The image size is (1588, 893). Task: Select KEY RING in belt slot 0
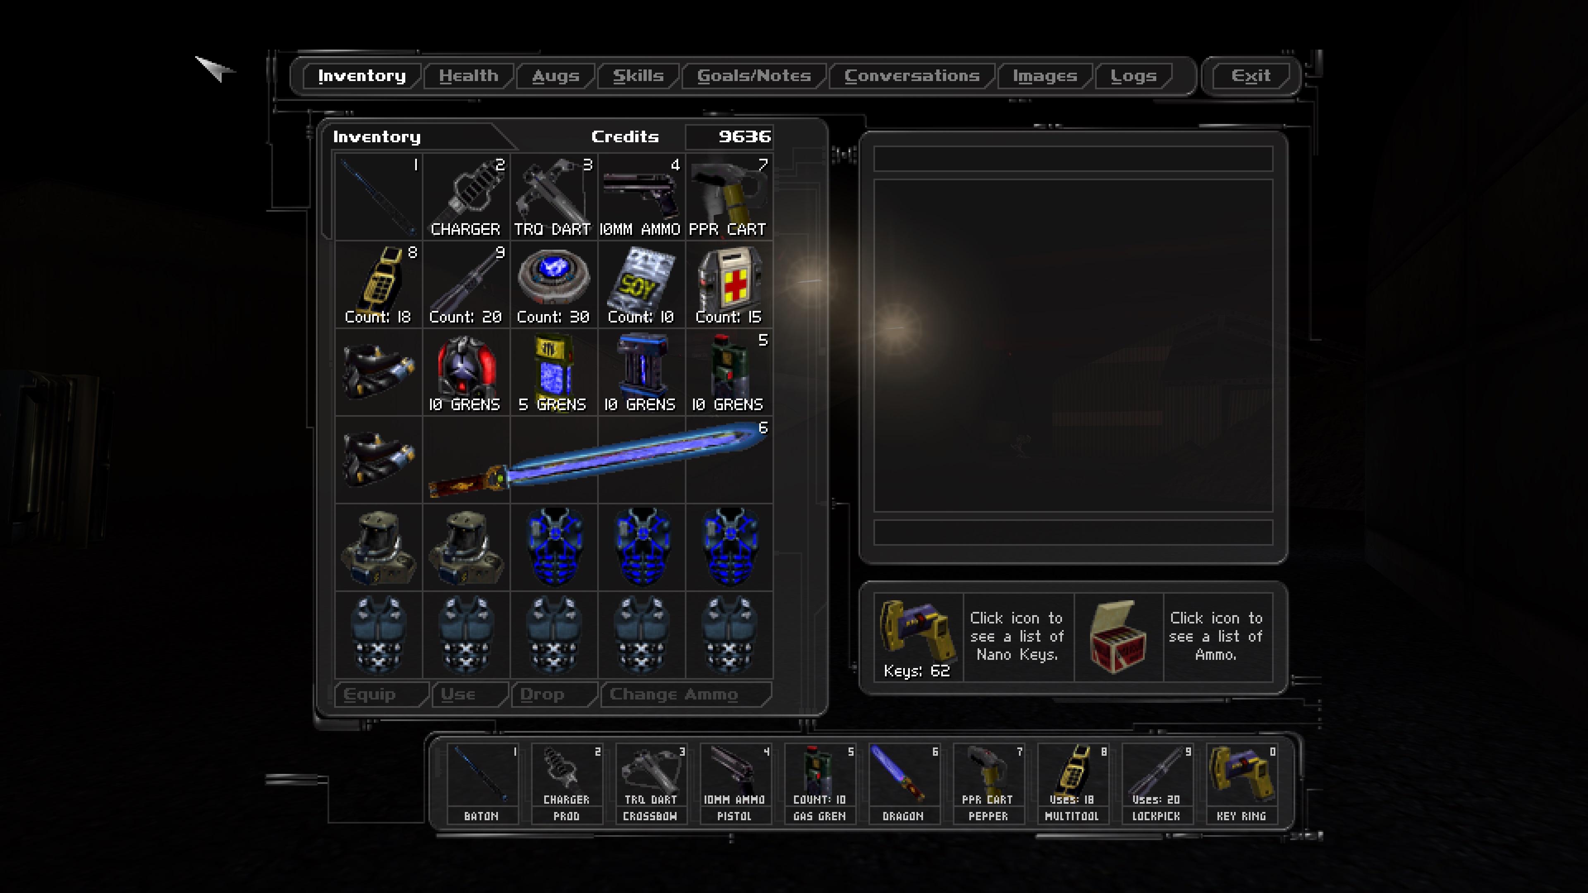[1241, 783]
